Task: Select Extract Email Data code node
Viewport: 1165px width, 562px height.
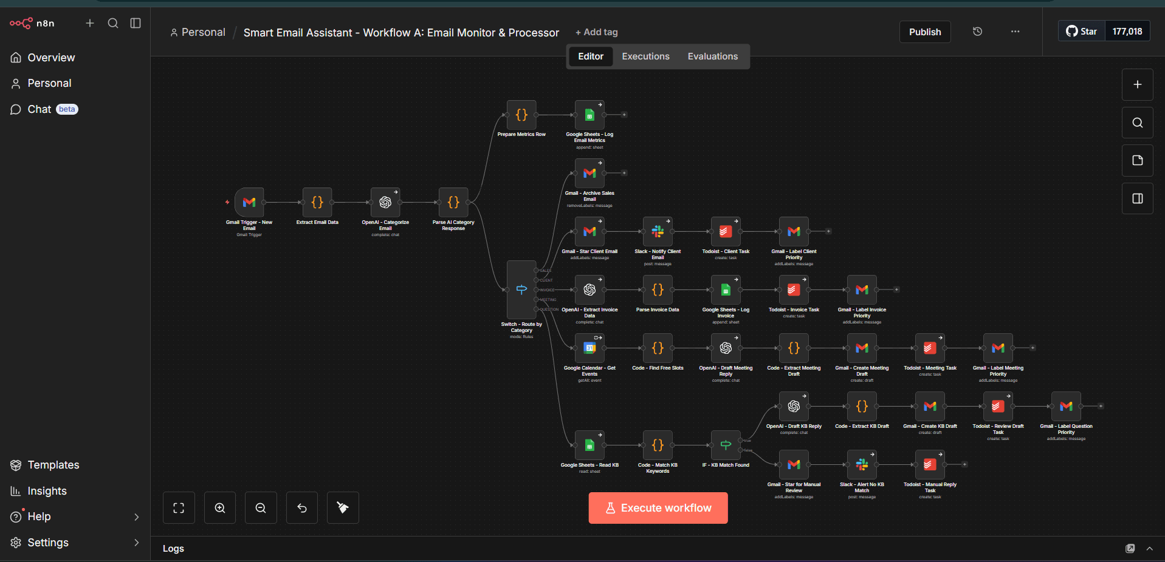Action: [x=317, y=202]
